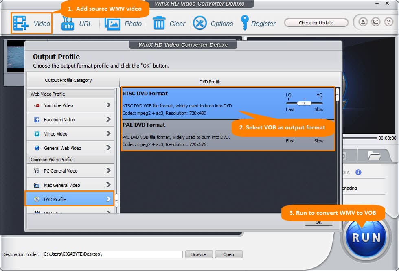The image size is (399, 271).
Task: Expand the Vimeo Video category arrow
Action: click(x=108, y=133)
